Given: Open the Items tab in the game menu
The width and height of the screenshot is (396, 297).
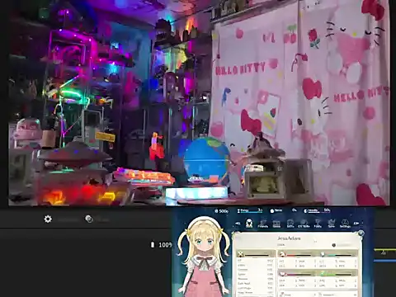Looking at the screenshot, I should point(276,224).
